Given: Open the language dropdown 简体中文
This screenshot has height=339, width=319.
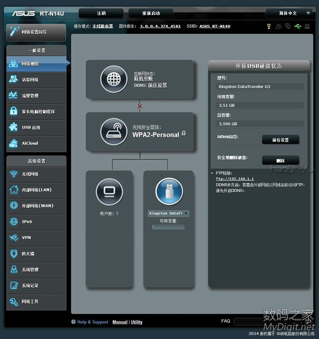Looking at the screenshot, I should pyautogui.click(x=289, y=13).
